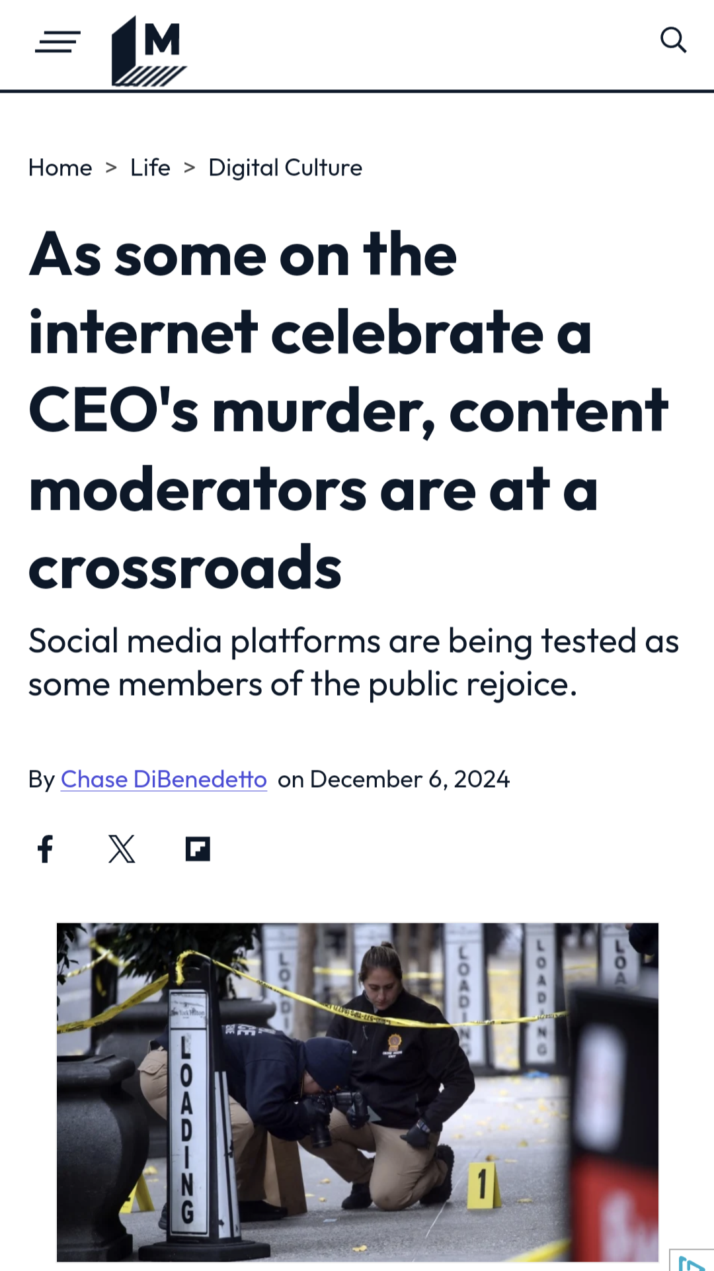Click the December 6, 2024 date
The width and height of the screenshot is (714, 1271).
[410, 779]
